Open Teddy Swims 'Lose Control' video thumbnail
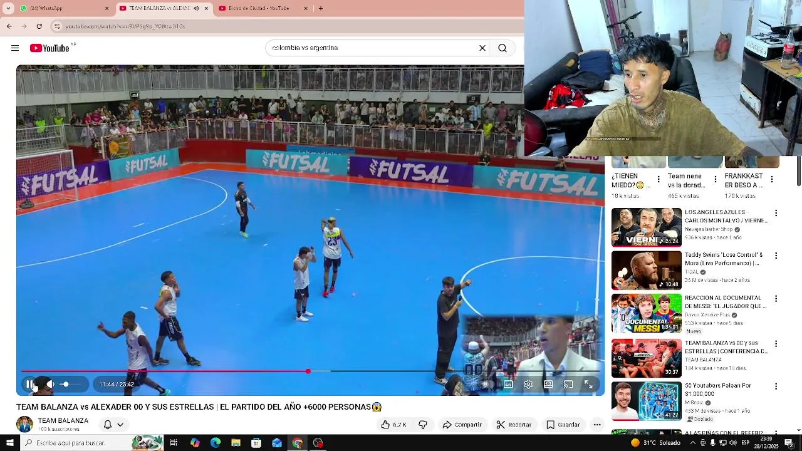802x451 pixels. (x=646, y=270)
